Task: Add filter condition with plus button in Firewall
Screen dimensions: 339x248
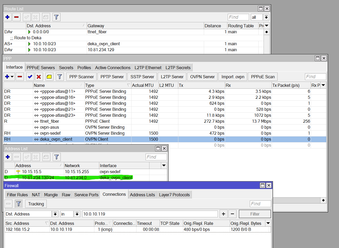Action: click(224, 214)
